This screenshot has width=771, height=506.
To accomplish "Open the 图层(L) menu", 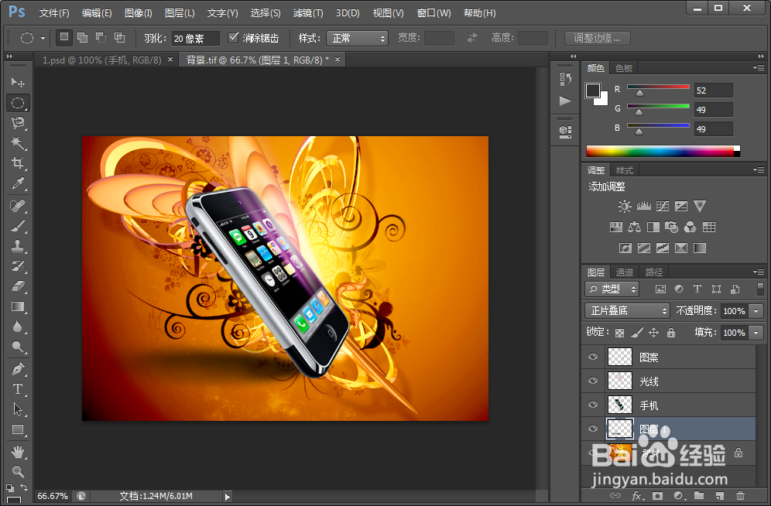I will [x=180, y=13].
